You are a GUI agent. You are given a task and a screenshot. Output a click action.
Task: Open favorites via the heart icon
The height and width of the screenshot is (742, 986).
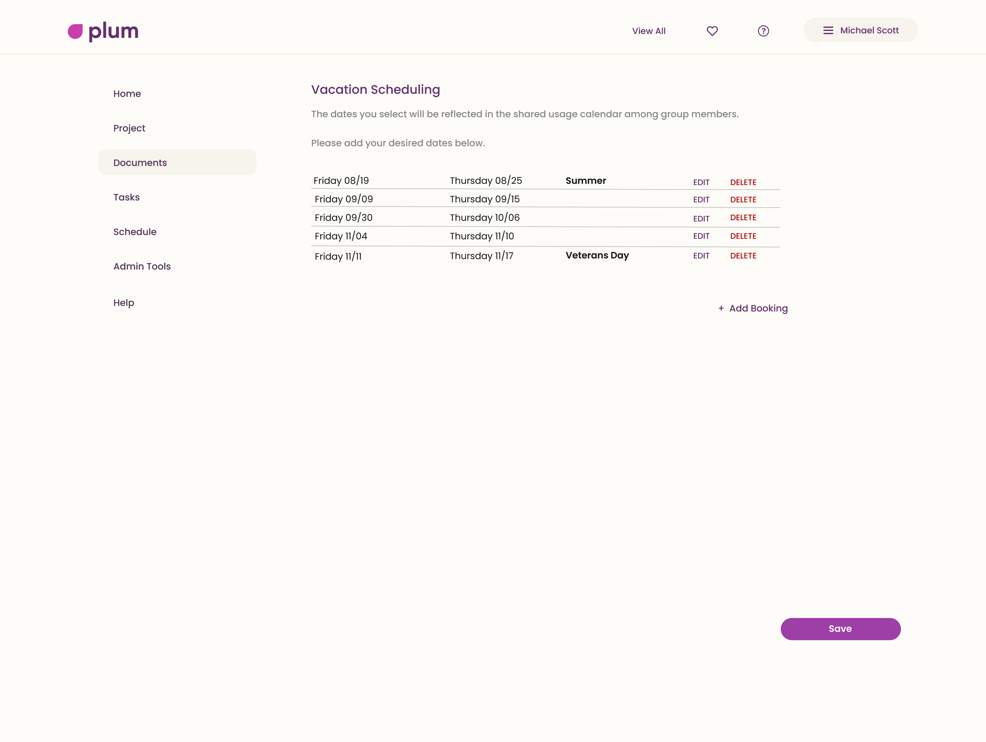(x=712, y=31)
